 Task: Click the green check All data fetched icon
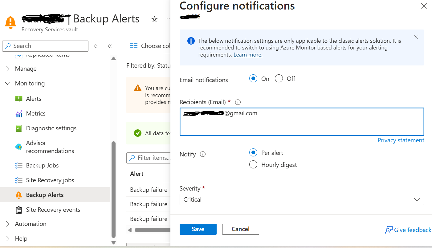tap(138, 133)
